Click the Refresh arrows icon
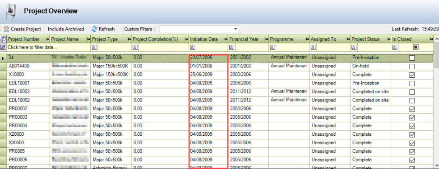 click(94, 29)
